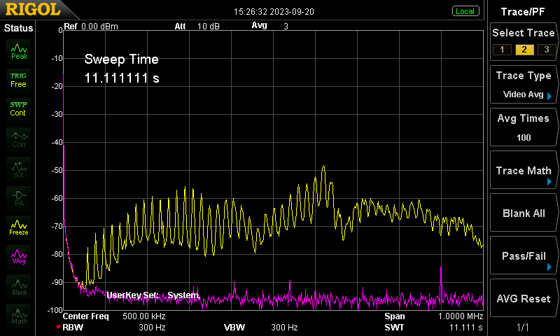
Task: Click the Avg Times 100 setting
Action: pos(523,127)
